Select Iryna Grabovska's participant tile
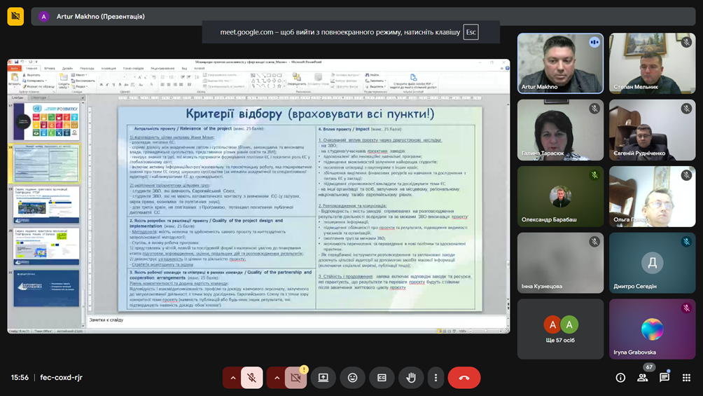The height and width of the screenshot is (396, 703). 652,329
